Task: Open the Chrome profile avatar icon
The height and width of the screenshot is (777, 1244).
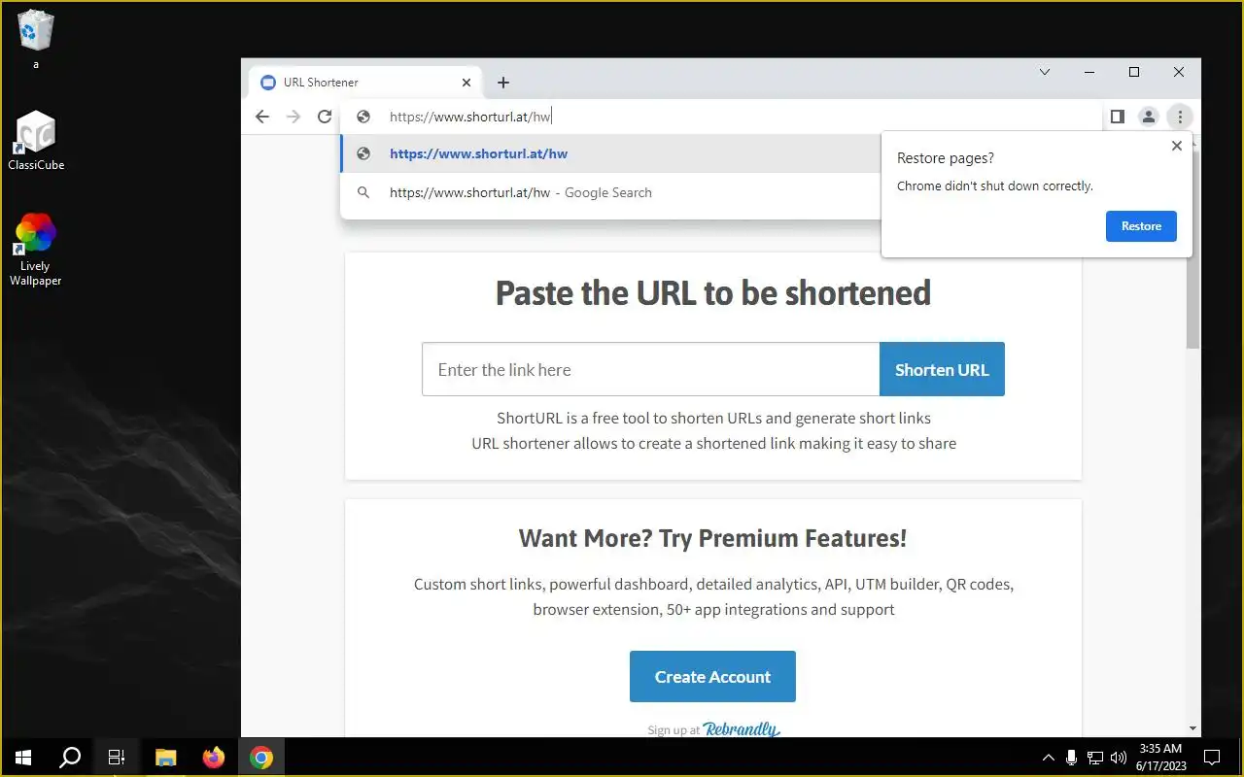Action: tap(1148, 117)
